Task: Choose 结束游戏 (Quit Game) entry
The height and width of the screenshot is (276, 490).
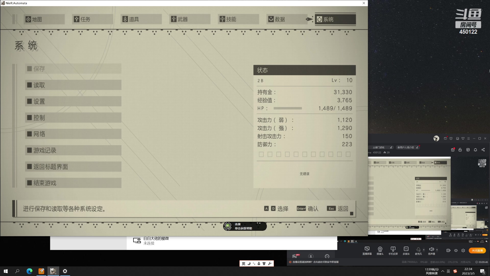Action: [73, 183]
